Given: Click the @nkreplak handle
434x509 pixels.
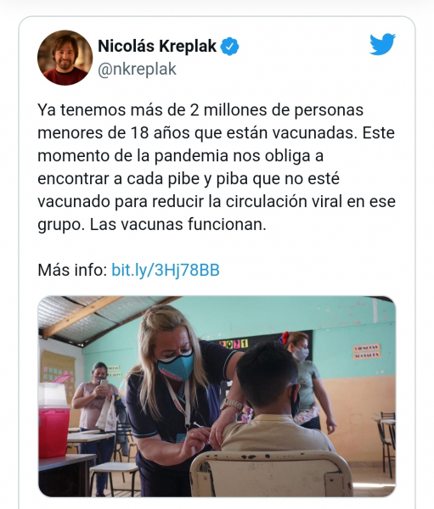Looking at the screenshot, I should (137, 70).
